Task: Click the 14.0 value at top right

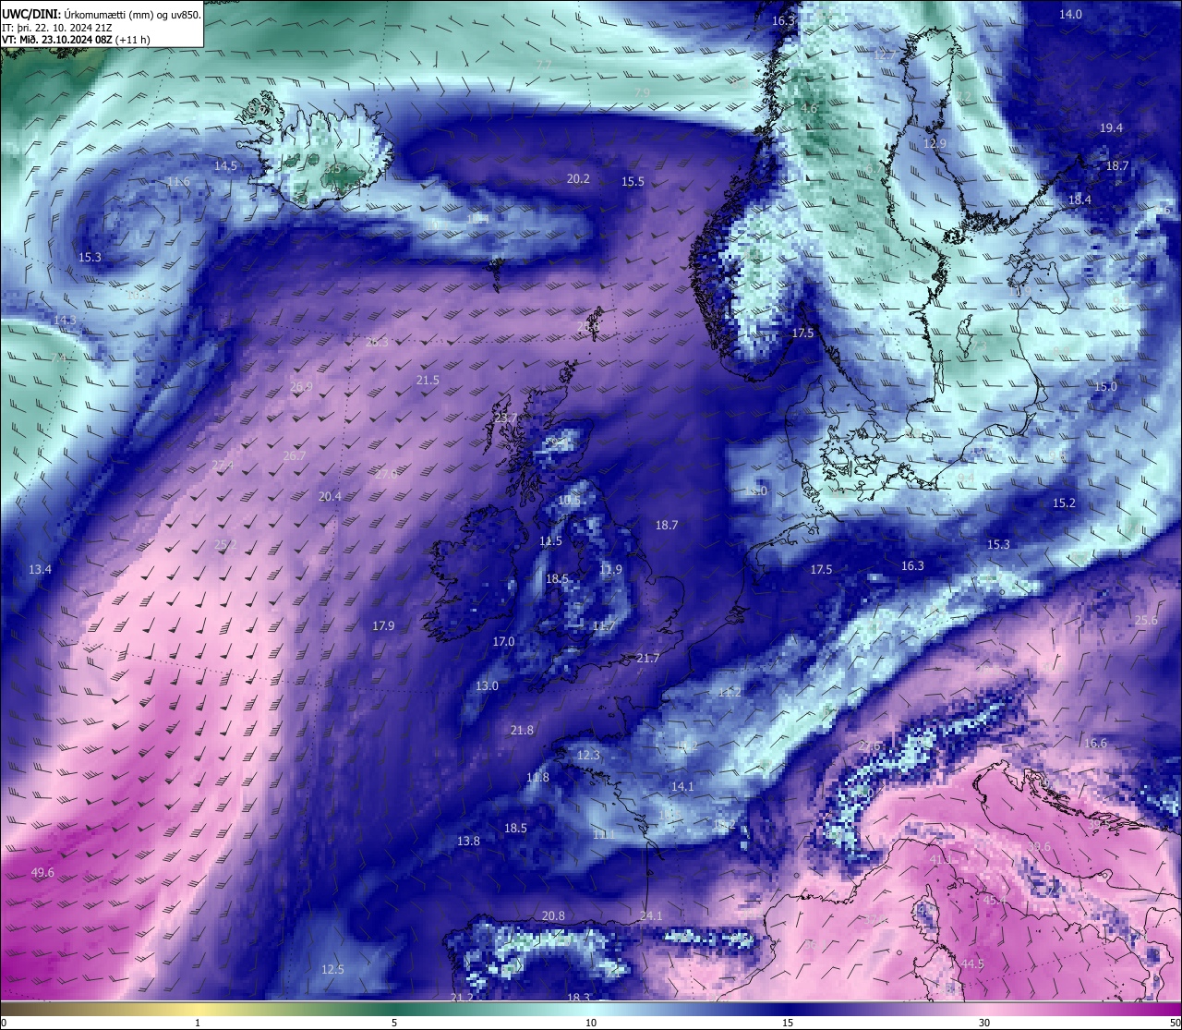Action: tap(1070, 14)
